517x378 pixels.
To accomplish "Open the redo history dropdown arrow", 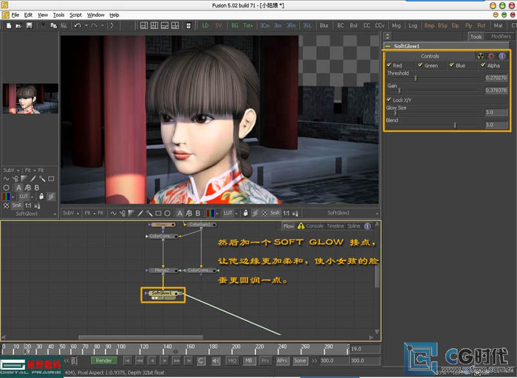I will 103,26.
